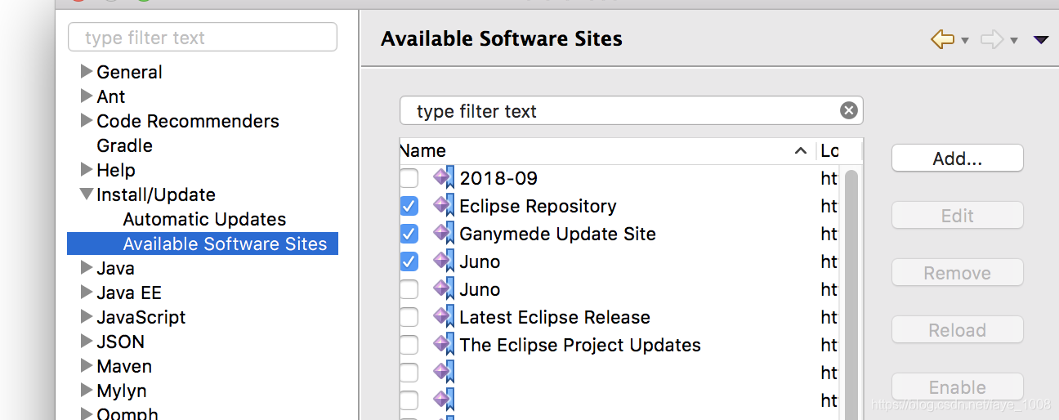Select the Code Recommenders tree label
Viewport: 1059px width, 420px height.
(188, 121)
